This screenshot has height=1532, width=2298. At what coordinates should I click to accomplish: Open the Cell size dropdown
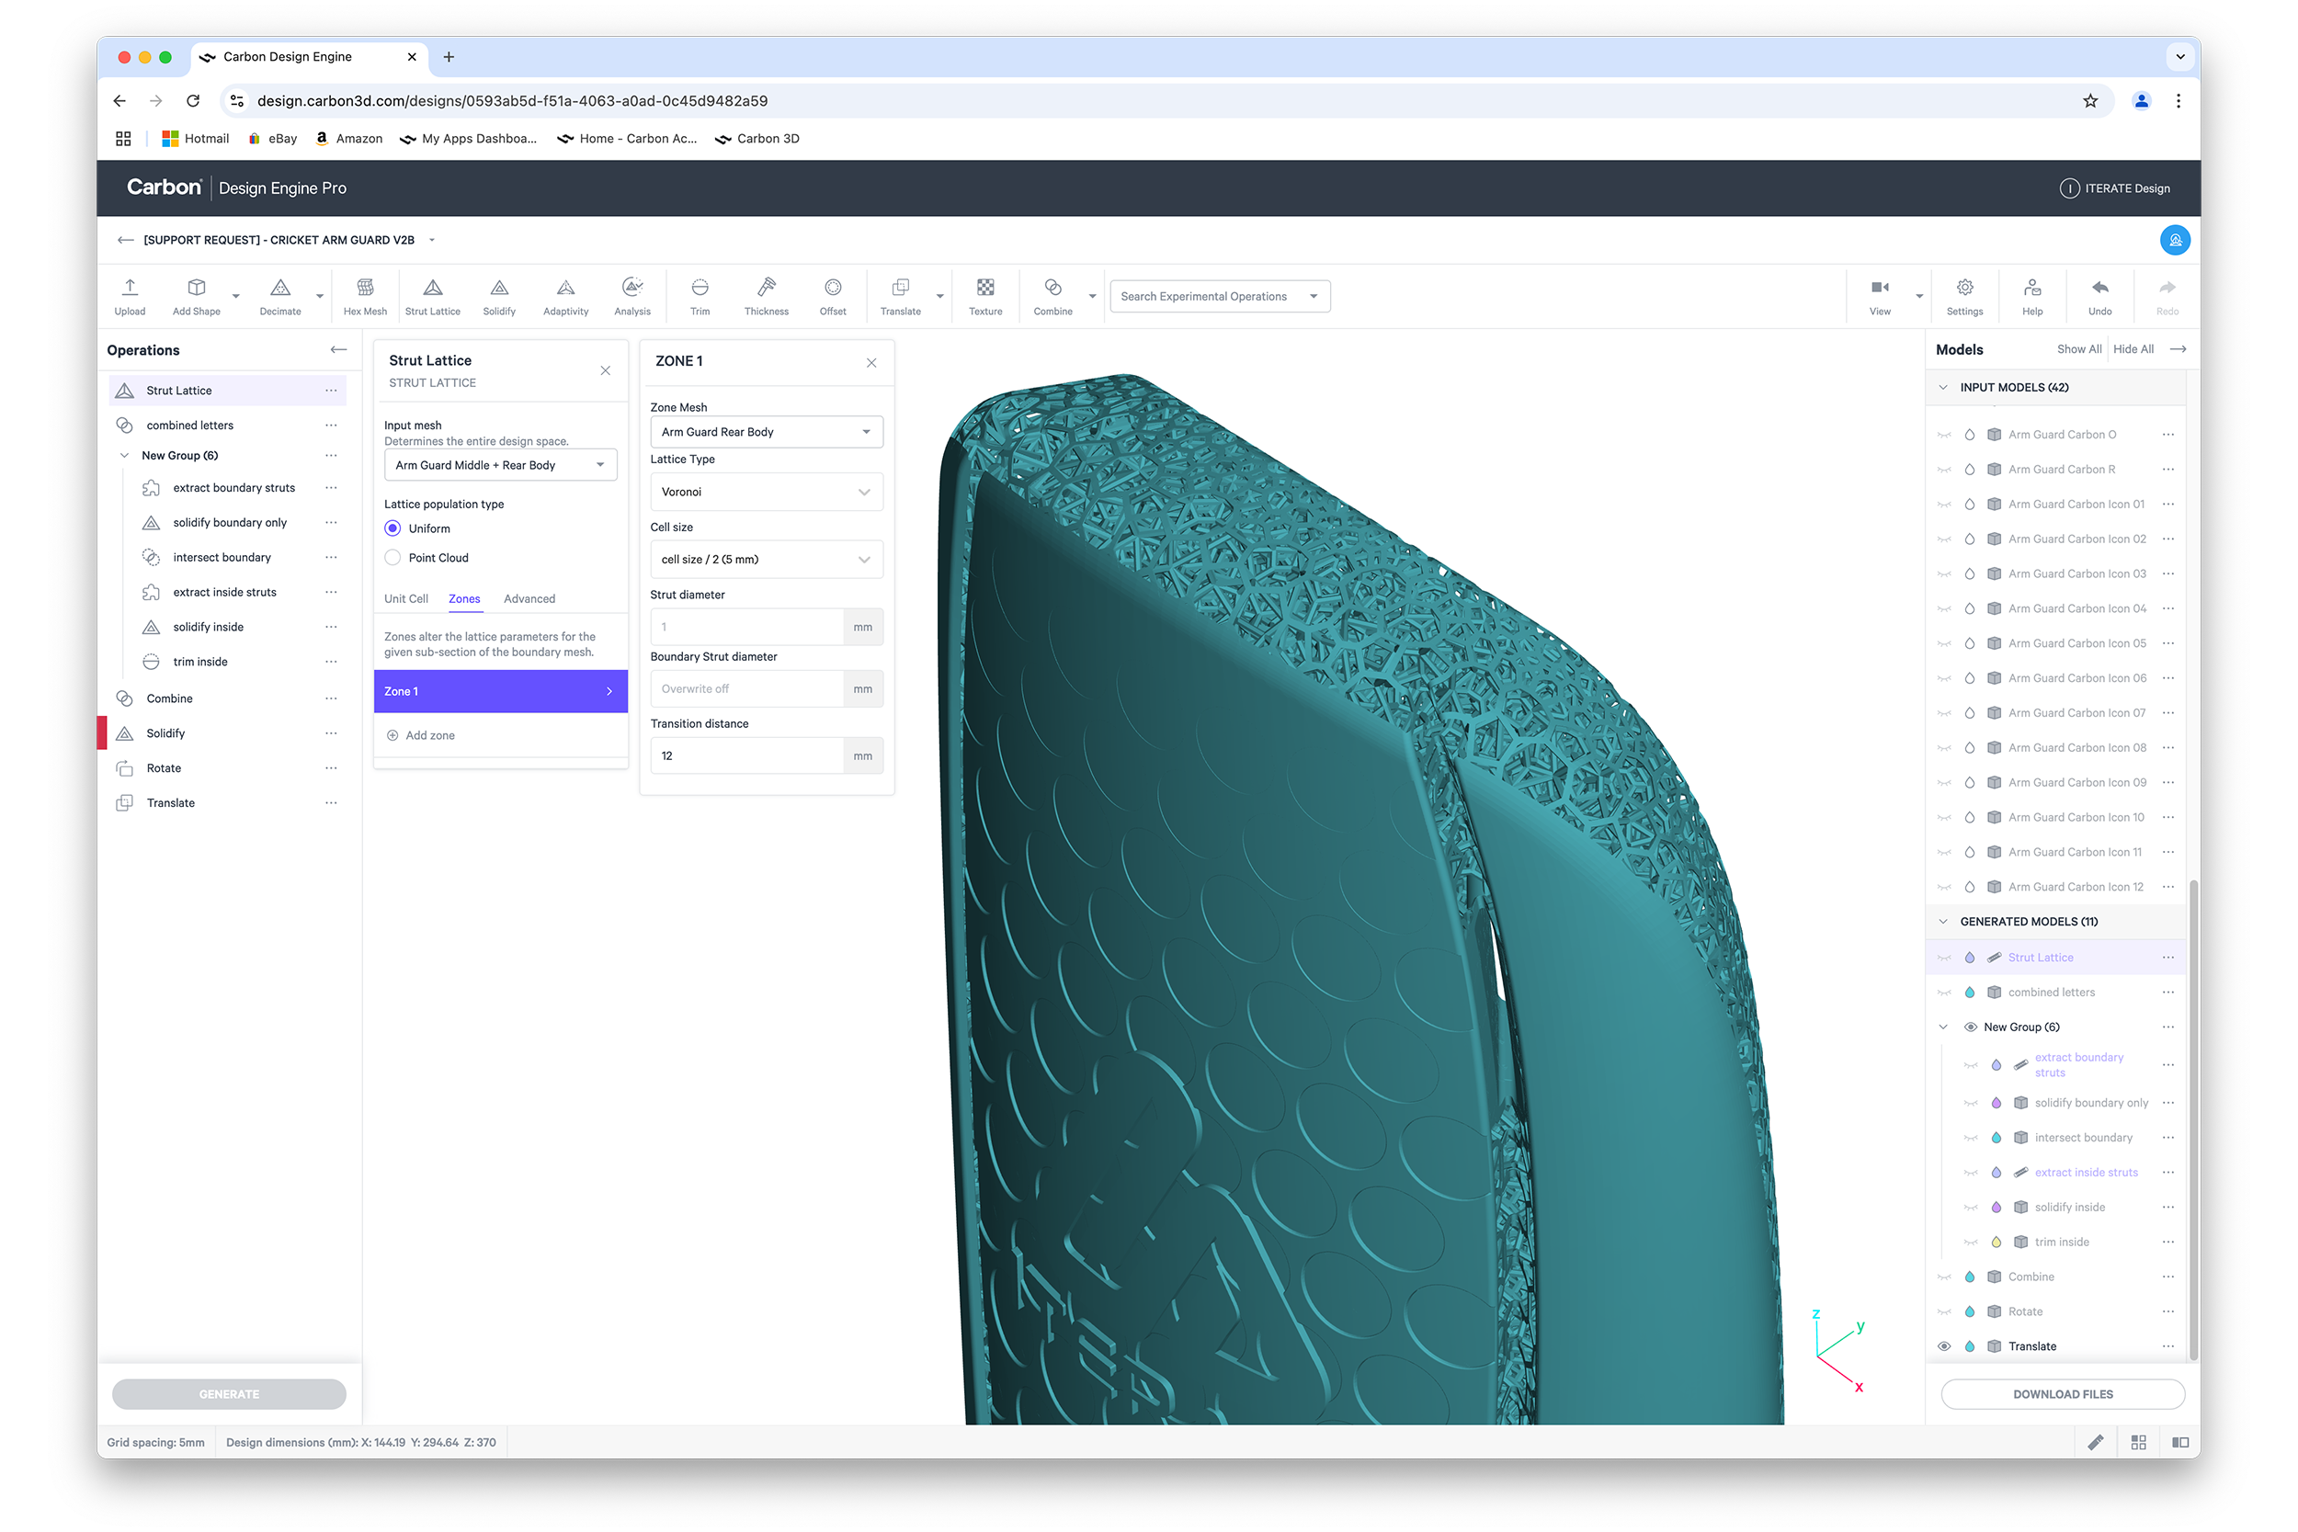pyautogui.click(x=767, y=559)
